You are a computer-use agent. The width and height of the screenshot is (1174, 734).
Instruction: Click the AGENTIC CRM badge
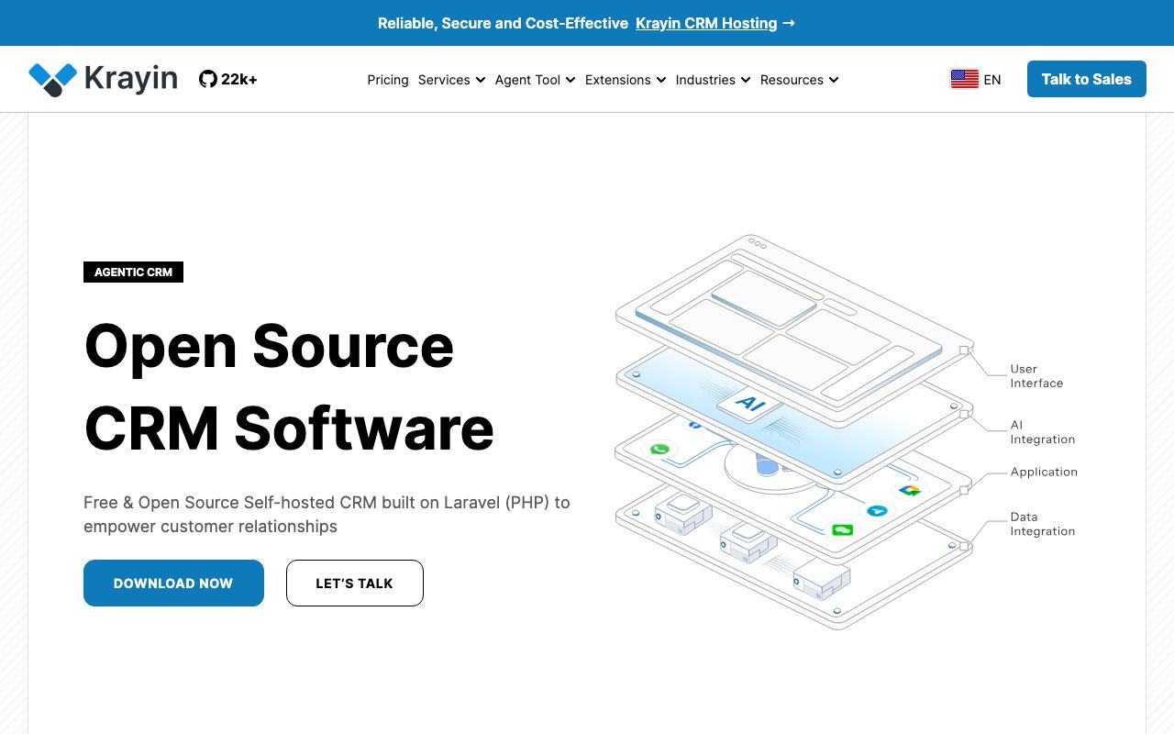tap(133, 272)
